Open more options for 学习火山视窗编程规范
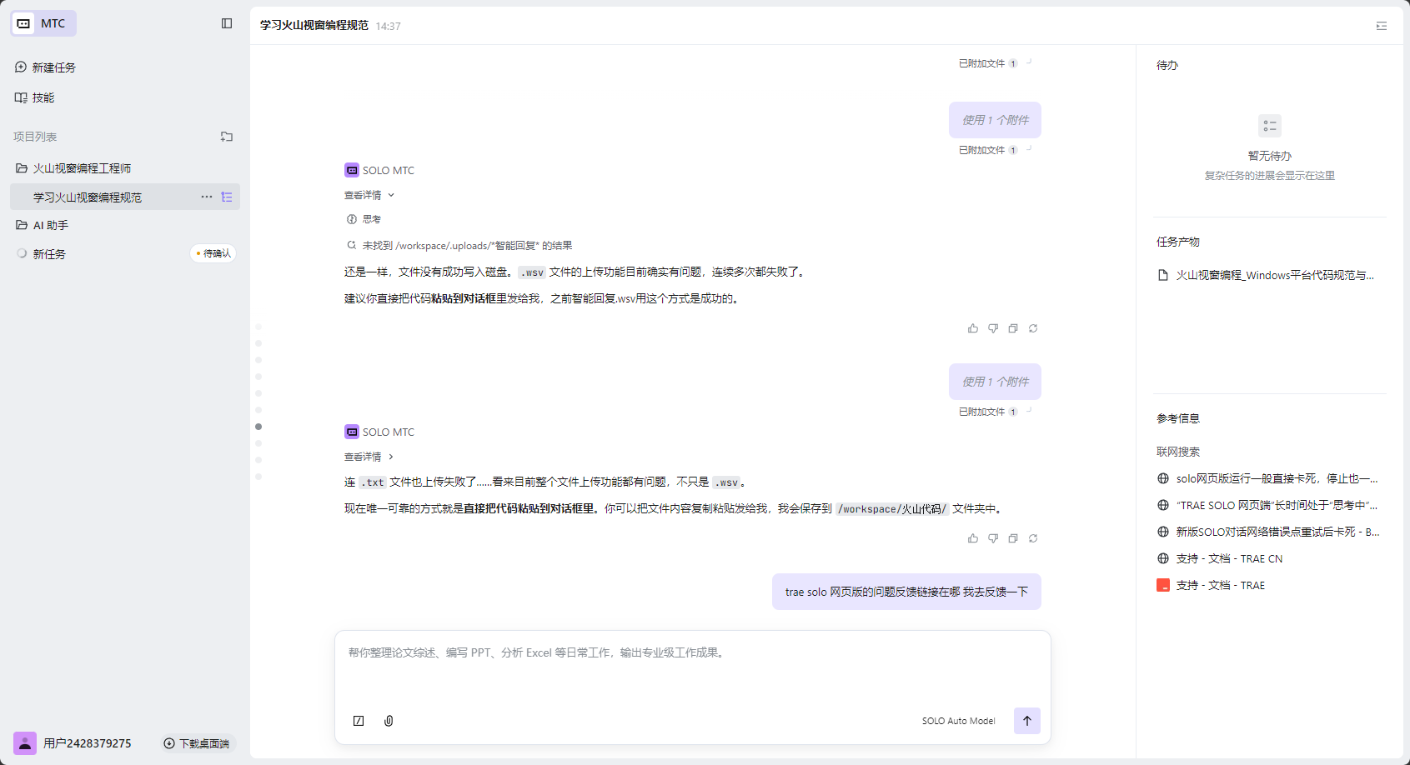This screenshot has width=1410, height=765. [x=206, y=197]
